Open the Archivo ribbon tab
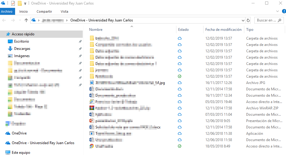Viewport: 286px width, 155px height. click(x=7, y=11)
